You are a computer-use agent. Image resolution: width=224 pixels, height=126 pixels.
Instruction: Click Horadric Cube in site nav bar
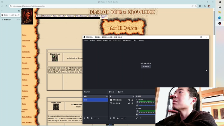tap(104, 17)
